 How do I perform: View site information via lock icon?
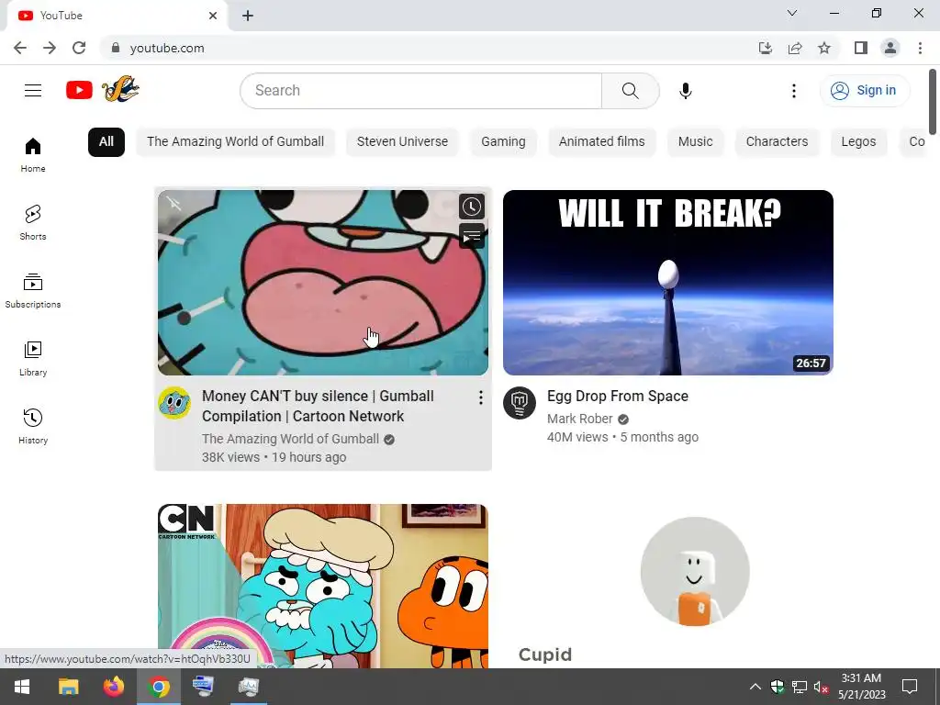pos(116,48)
